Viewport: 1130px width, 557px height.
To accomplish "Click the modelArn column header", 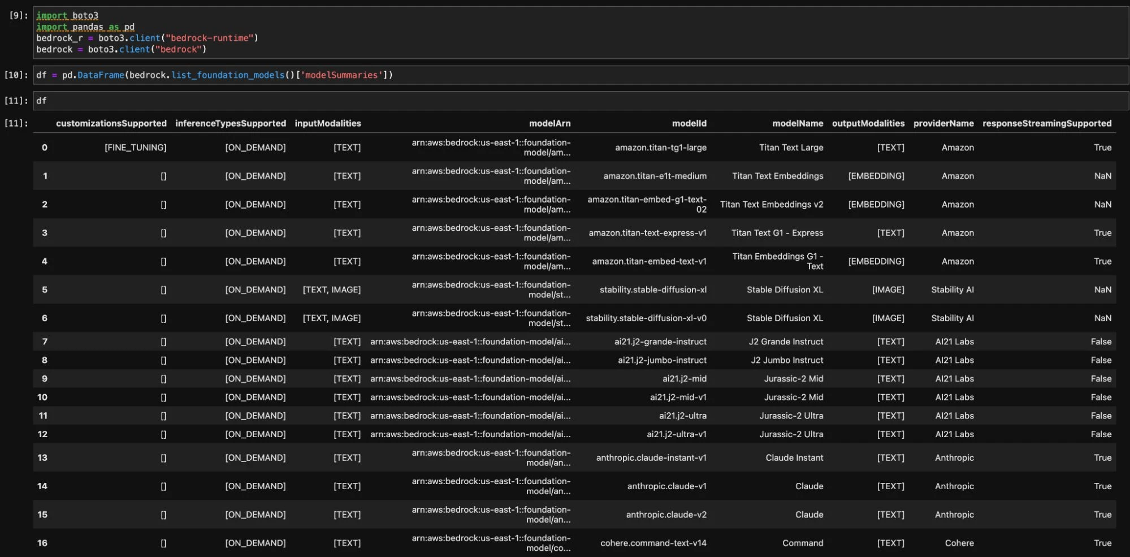I will (x=549, y=123).
